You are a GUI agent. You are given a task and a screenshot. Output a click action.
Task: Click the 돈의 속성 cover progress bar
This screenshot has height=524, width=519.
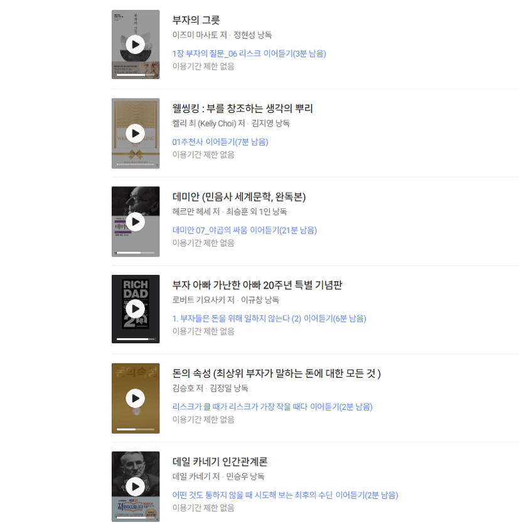click(x=136, y=429)
